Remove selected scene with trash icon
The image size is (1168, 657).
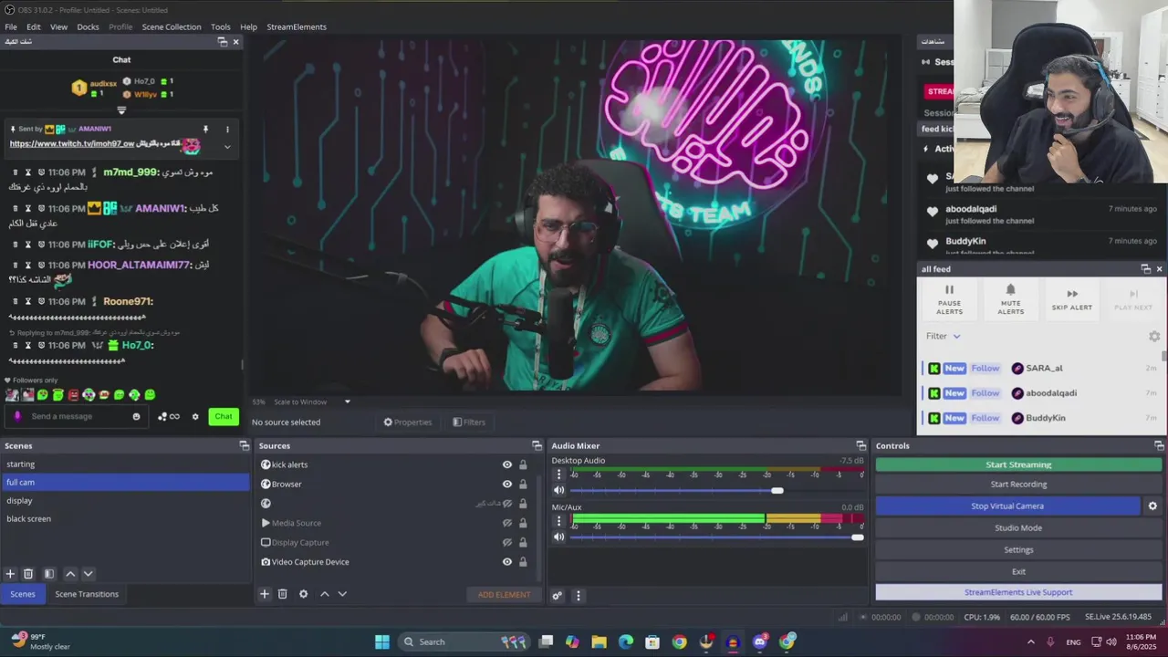[28, 574]
